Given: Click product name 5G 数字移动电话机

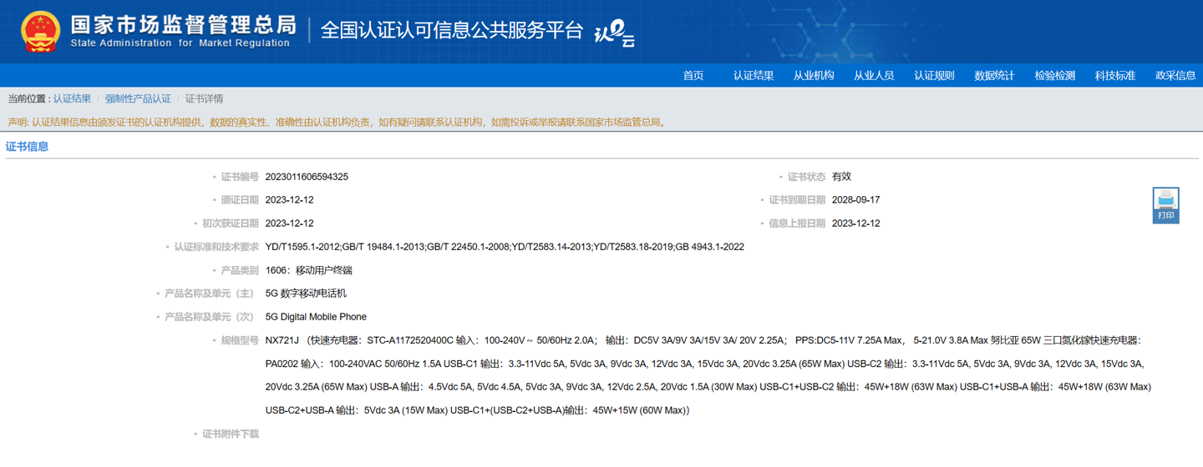Looking at the screenshot, I should coord(306,294).
